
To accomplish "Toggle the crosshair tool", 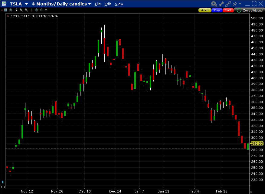I will (31, 10).
